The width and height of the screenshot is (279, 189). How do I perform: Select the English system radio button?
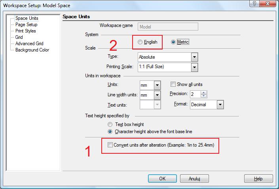click(x=140, y=42)
